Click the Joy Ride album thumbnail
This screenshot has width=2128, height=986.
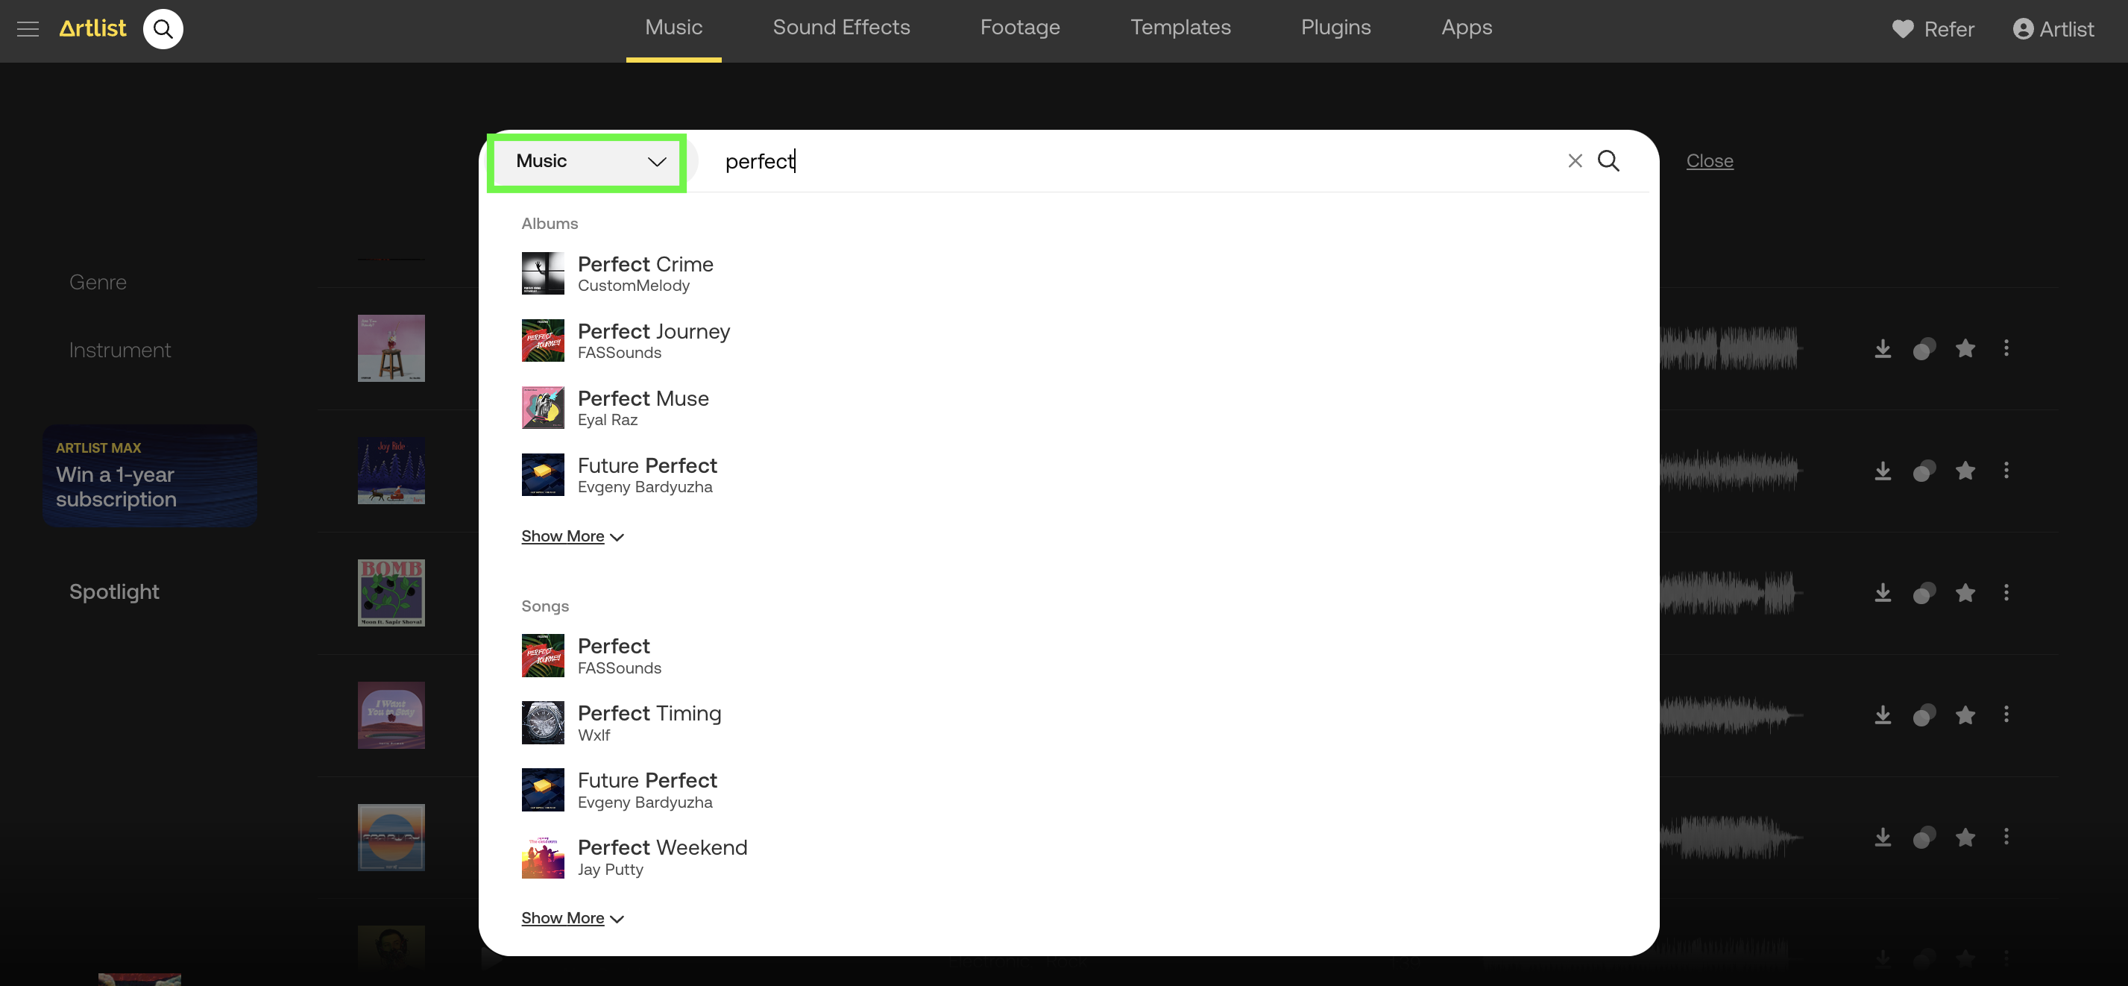[391, 471]
